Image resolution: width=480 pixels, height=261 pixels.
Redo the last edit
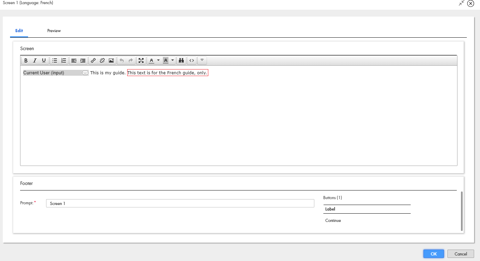(131, 60)
